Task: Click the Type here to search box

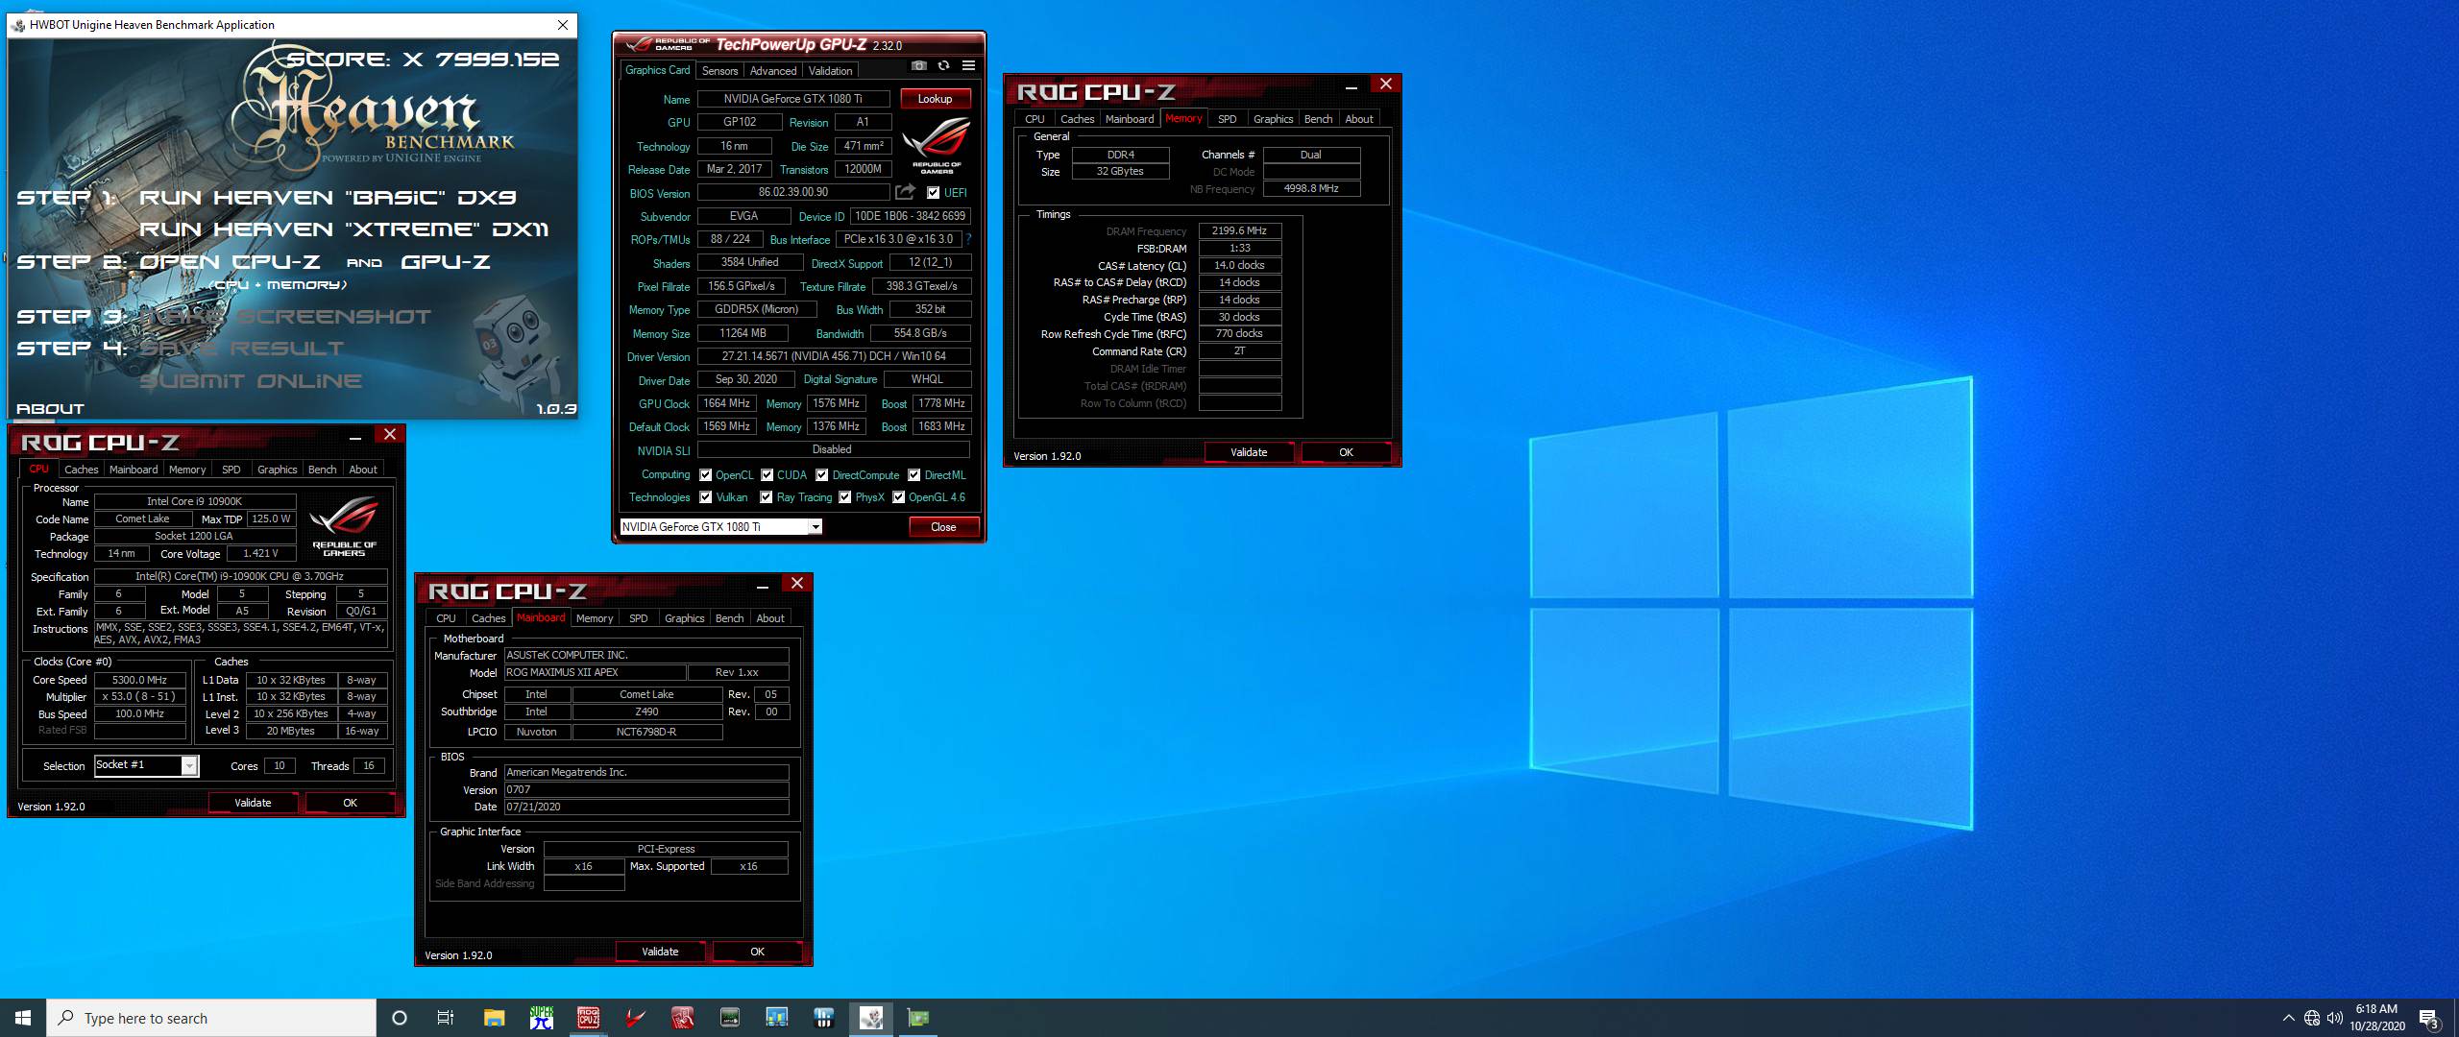Action: tap(211, 1018)
